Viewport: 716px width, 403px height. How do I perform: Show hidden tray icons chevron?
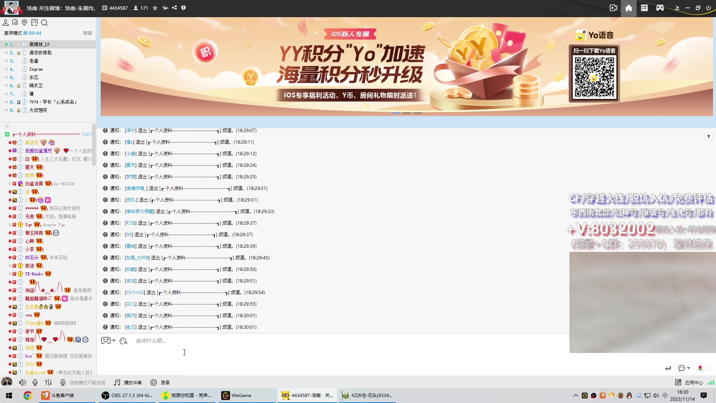point(575,396)
